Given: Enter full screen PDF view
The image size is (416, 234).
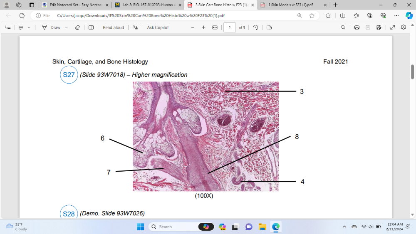Looking at the screenshot, I should [392, 27].
